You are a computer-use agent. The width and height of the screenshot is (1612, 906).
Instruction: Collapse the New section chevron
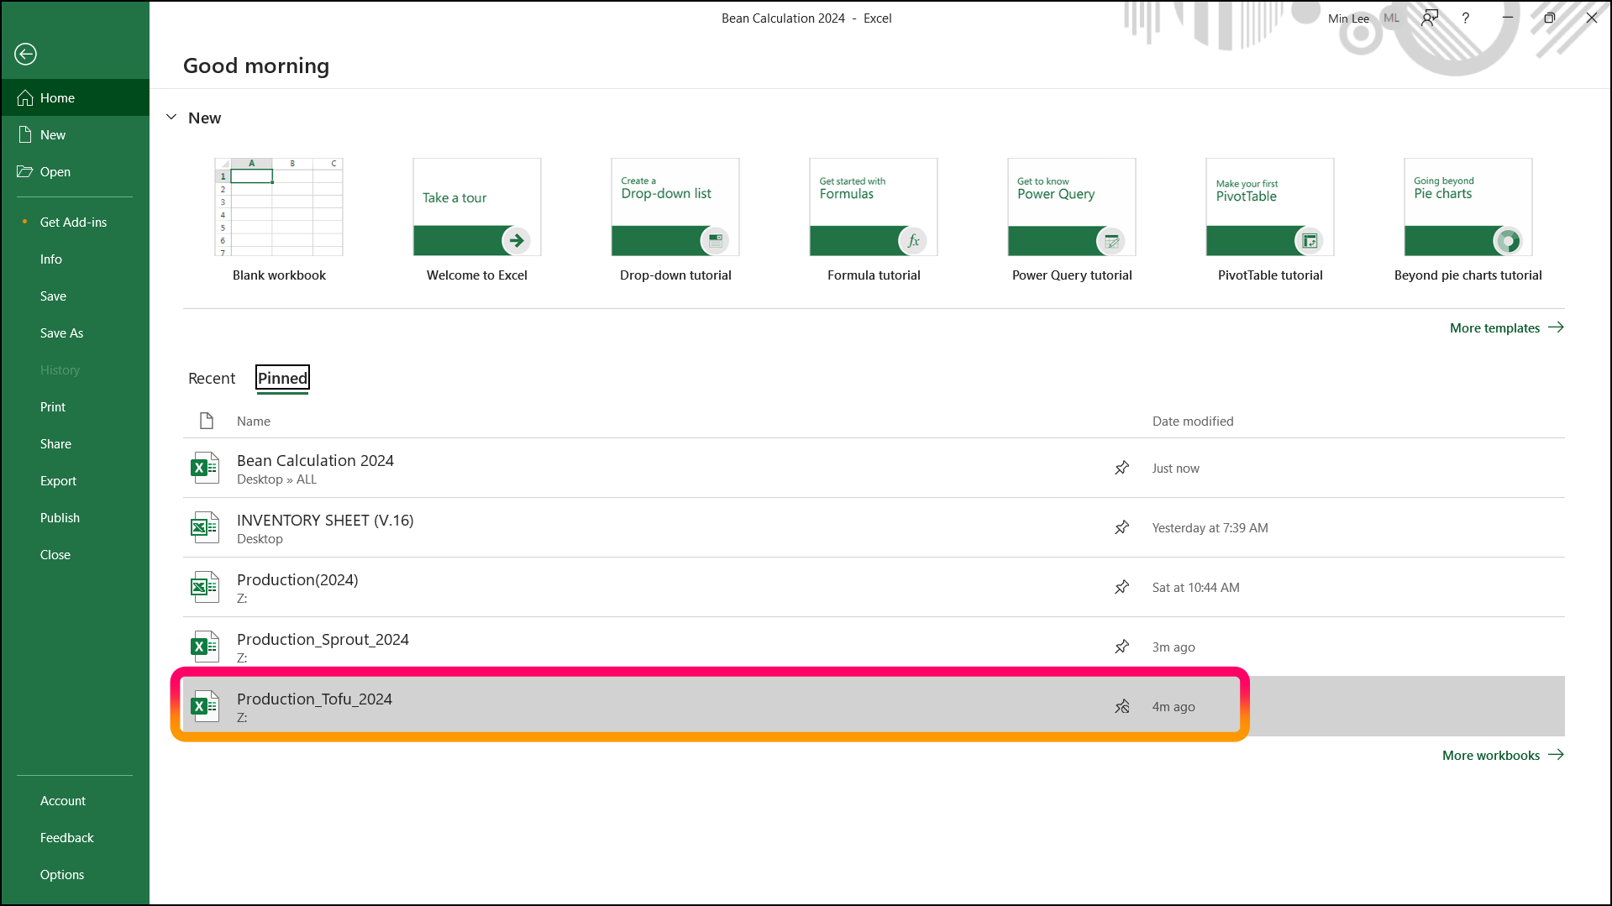click(171, 118)
